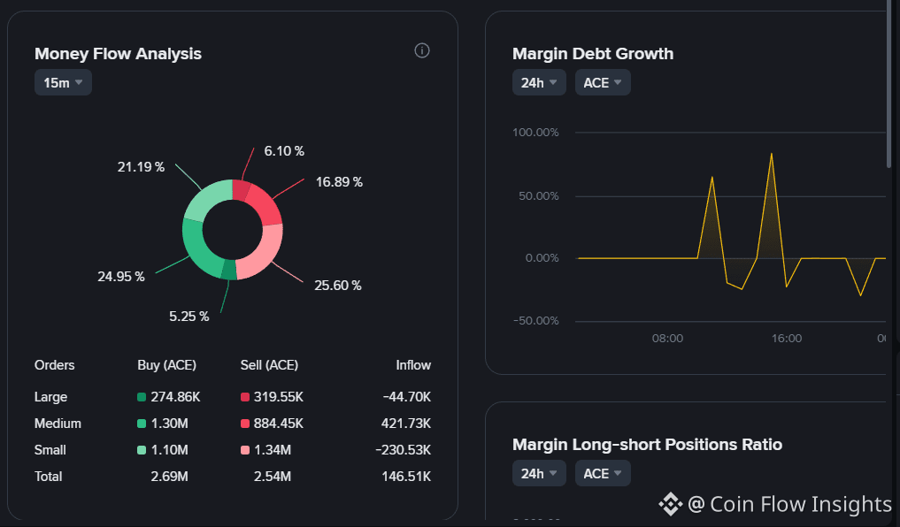Select the 25.60 % donut label

pos(338,285)
